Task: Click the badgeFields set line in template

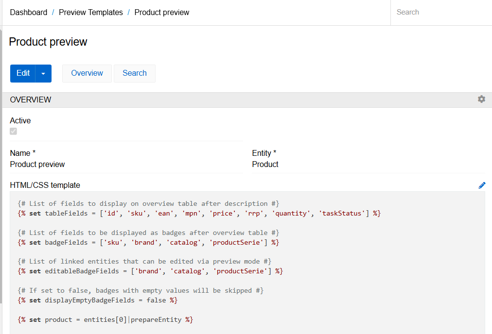Action: pyautogui.click(x=148, y=242)
